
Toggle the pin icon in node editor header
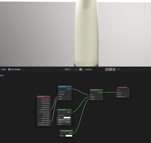pos(118,69)
